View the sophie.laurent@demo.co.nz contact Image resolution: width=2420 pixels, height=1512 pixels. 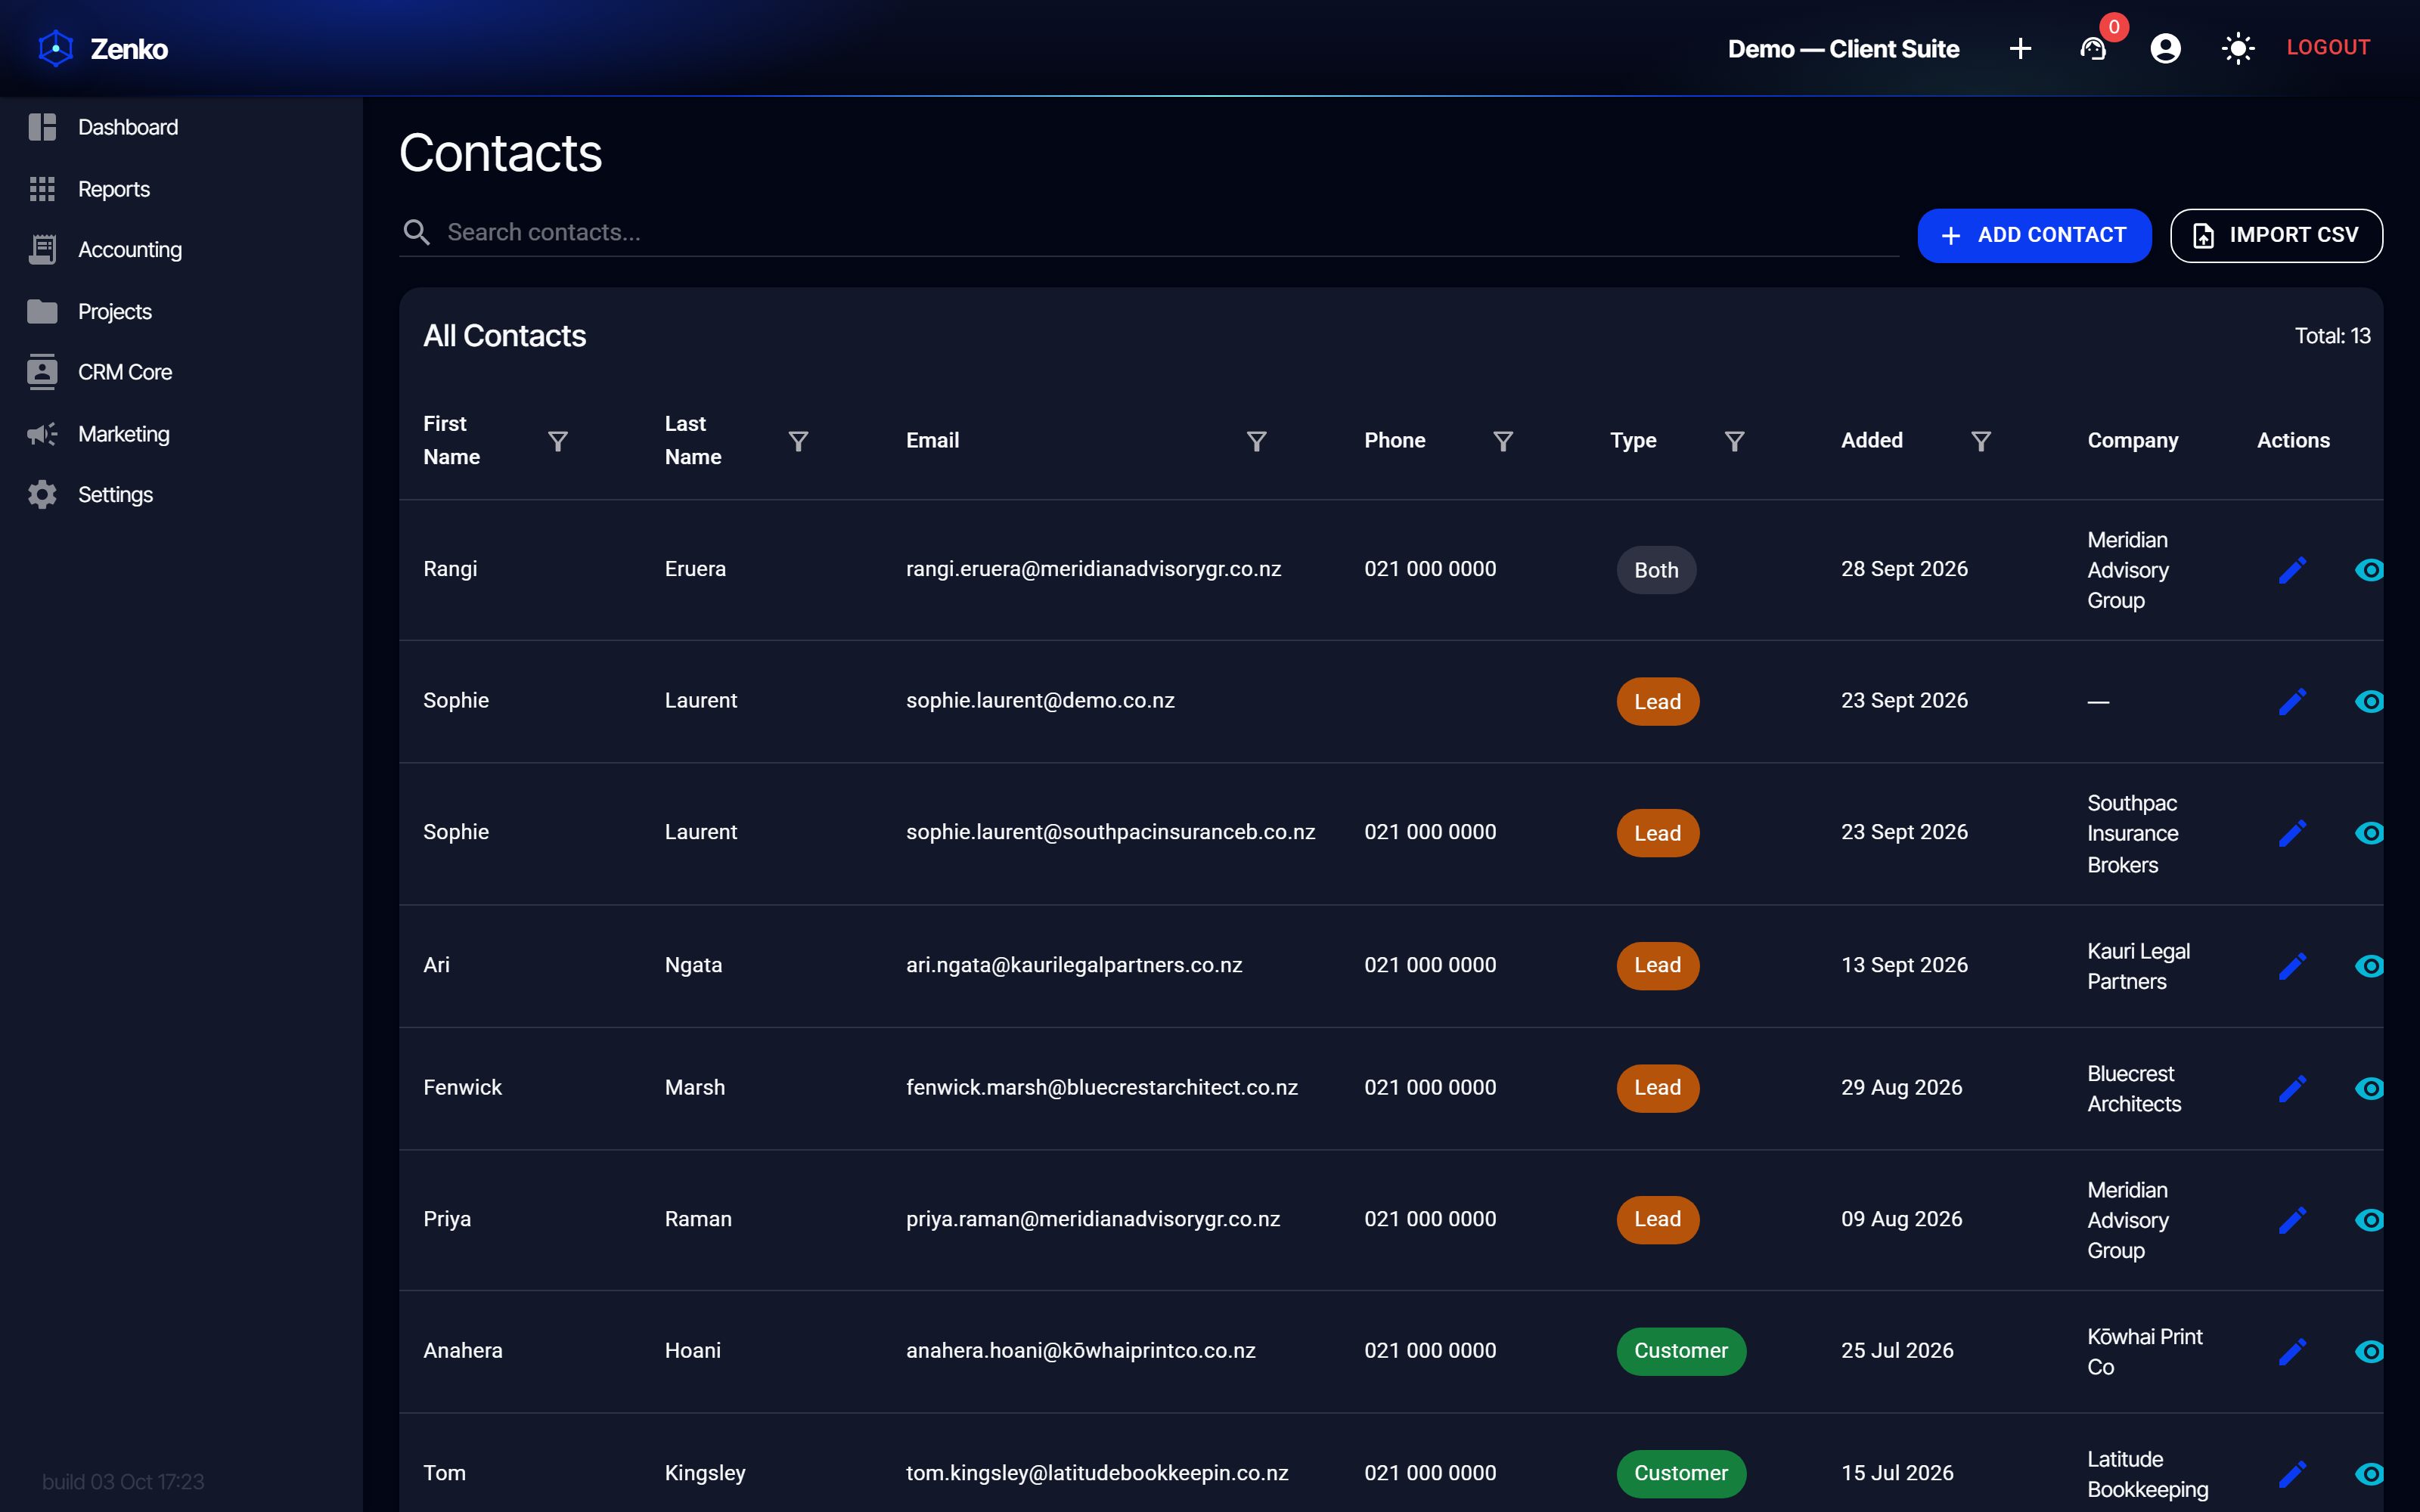pos(2369,701)
